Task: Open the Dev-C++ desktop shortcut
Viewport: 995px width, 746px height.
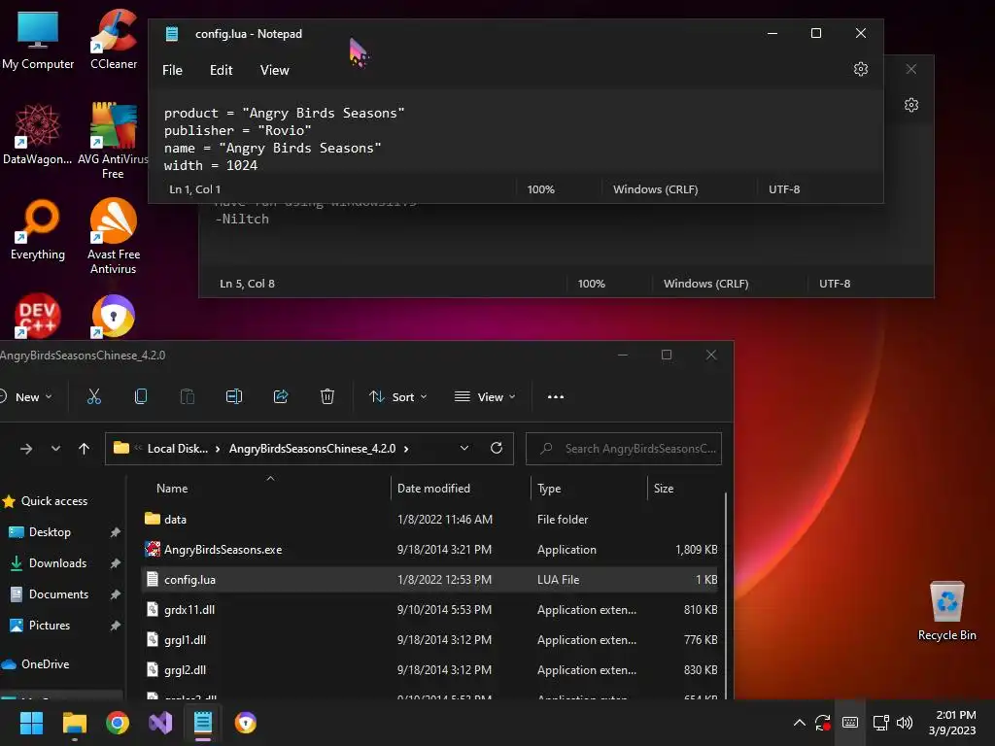Action: coord(38,316)
